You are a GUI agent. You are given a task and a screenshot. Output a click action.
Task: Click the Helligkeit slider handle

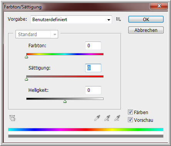tap(65, 101)
